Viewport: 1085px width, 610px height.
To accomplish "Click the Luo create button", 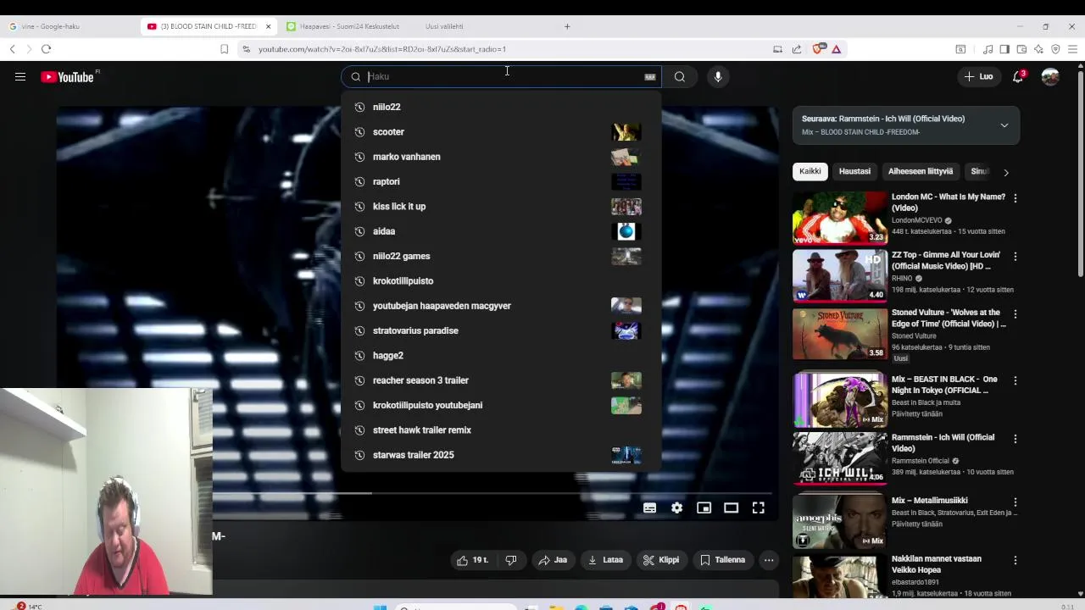I will point(978,77).
